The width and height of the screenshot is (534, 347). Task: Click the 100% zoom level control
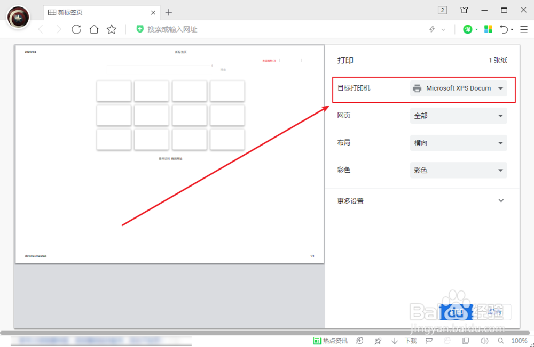pyautogui.click(x=519, y=341)
